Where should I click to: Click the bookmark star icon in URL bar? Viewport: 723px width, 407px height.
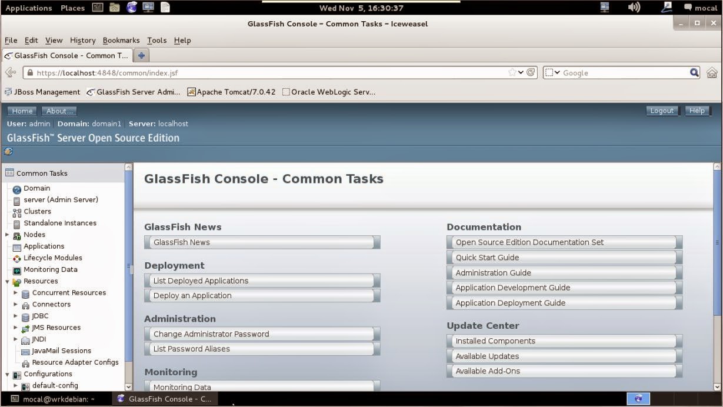tap(512, 72)
